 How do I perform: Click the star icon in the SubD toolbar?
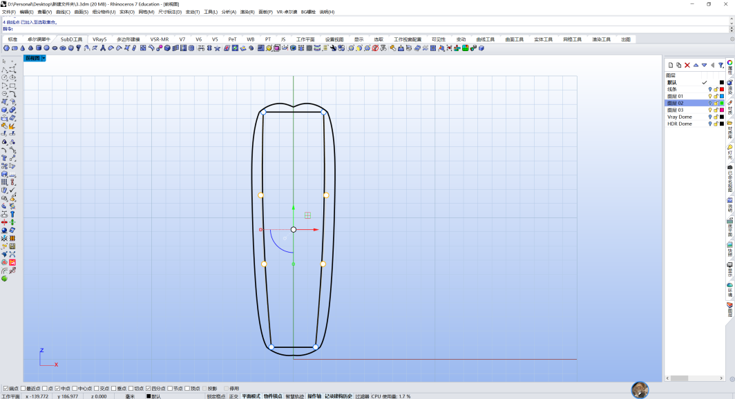217,48
